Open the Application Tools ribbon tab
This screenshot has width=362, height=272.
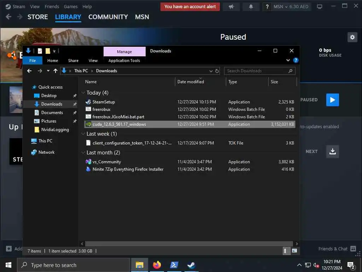[x=124, y=61]
